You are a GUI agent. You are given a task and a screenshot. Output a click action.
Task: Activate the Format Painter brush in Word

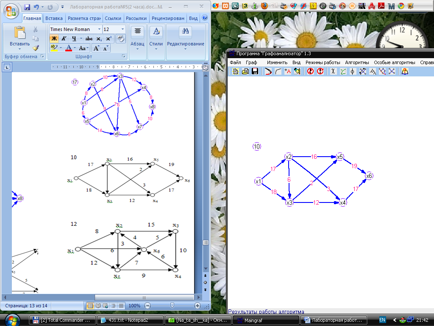click(36, 48)
